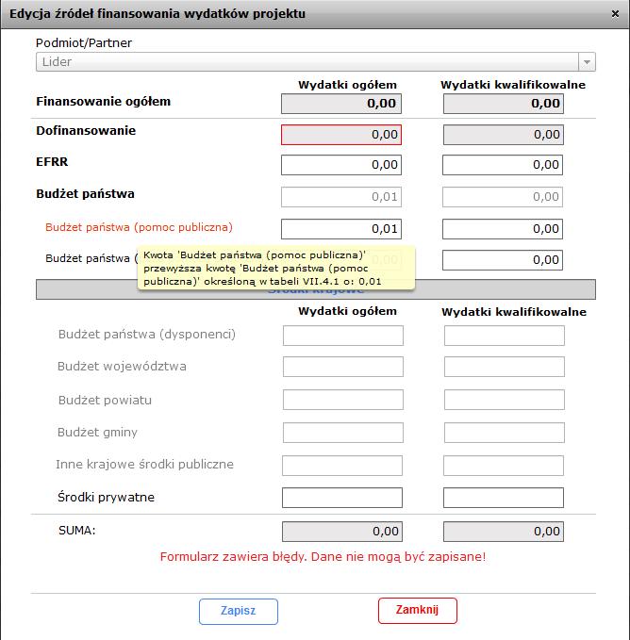Image resolution: width=630 pixels, height=640 pixels.
Task: Click the Środki prywatne label
Action: [x=107, y=497]
